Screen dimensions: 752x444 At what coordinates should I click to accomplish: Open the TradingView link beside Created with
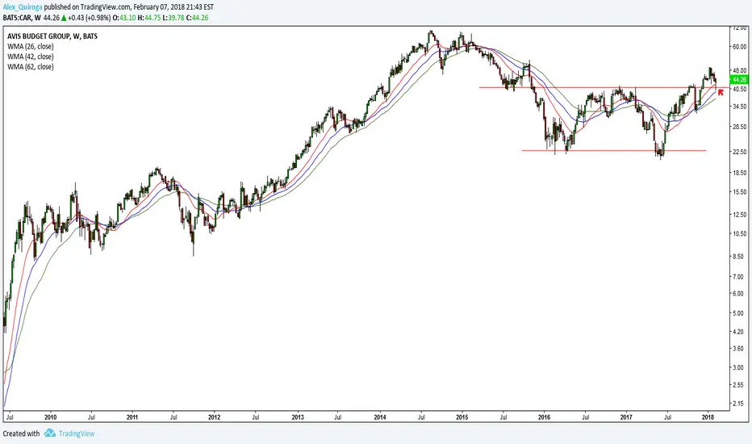pos(77,434)
